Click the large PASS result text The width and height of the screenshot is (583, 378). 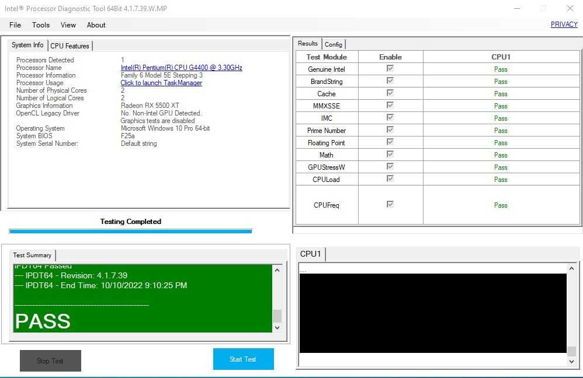43,321
